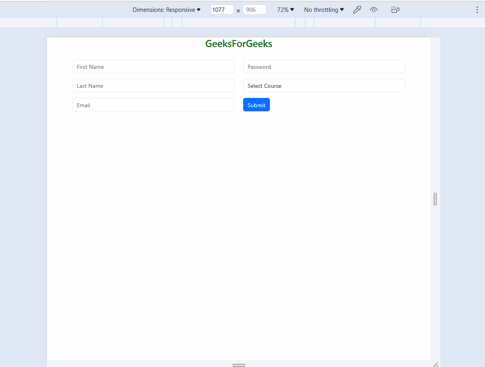The image size is (485, 367).
Task: Click the rotate device orientation icon
Action: (395, 10)
